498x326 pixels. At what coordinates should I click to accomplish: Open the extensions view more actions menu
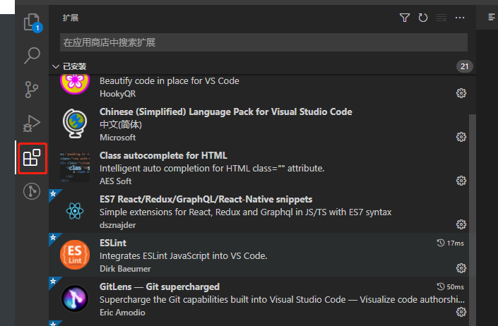[x=461, y=18]
